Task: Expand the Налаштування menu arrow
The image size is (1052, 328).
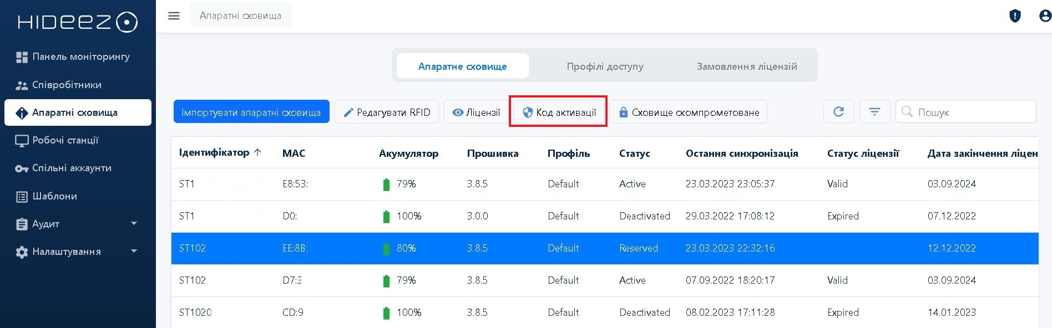Action: click(134, 251)
